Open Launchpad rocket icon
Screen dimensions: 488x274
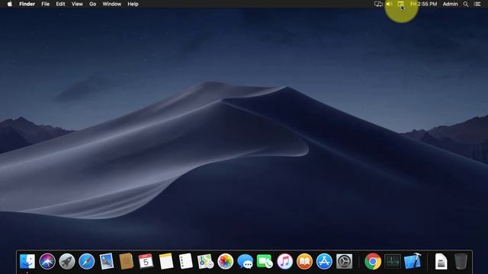coord(67,261)
